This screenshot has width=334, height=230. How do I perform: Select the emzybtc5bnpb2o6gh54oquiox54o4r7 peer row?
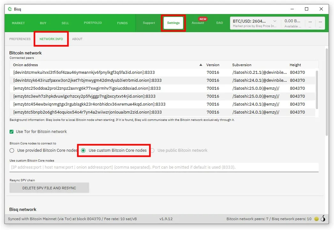tap(162, 112)
